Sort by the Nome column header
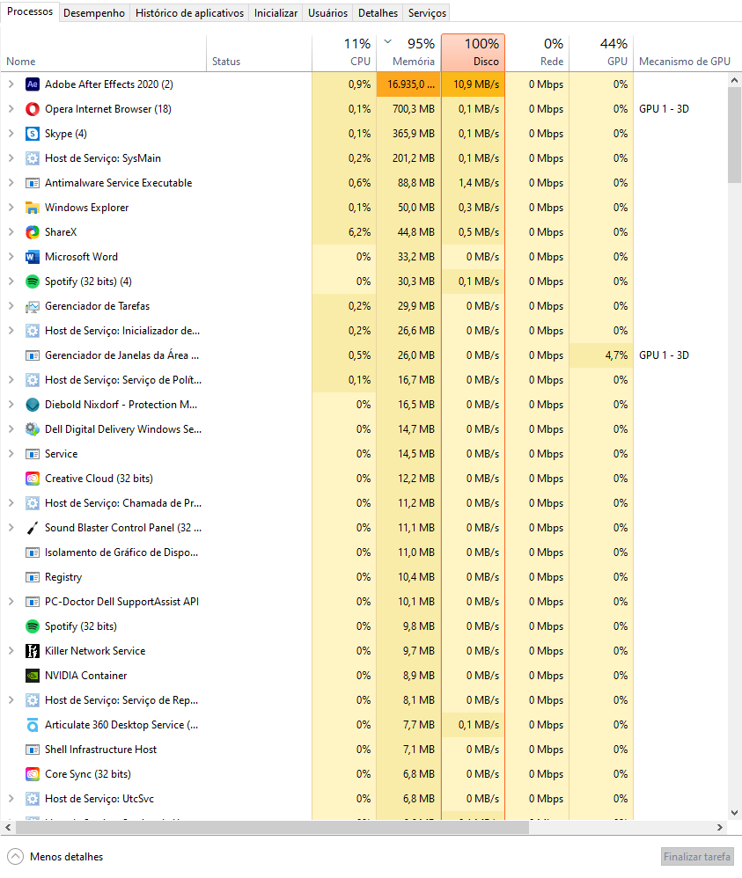The image size is (742, 878). [x=104, y=53]
